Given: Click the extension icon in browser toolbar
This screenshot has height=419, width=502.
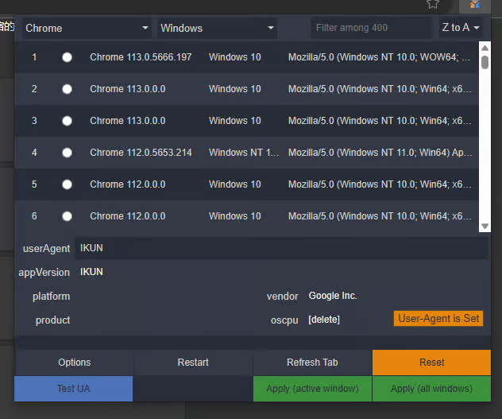Looking at the screenshot, I should (475, 5).
